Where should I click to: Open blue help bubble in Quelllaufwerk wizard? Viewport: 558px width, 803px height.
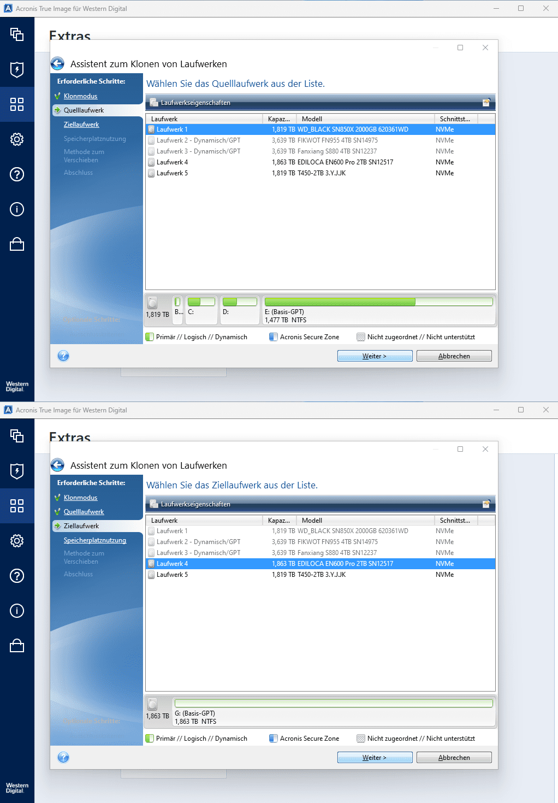click(63, 356)
